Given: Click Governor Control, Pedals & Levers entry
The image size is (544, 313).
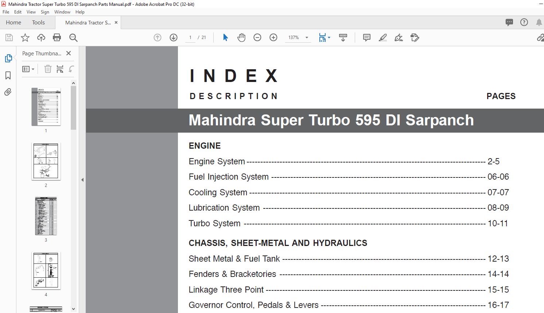Looking at the screenshot, I should [349, 305].
